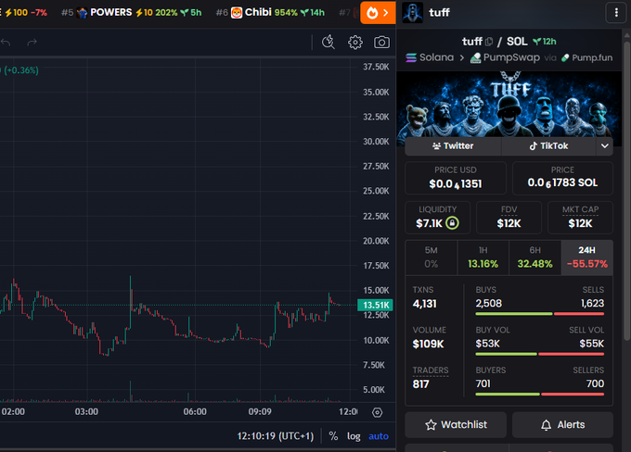Click the TRADERS label
Screen dimensions: 631x452
431,370
